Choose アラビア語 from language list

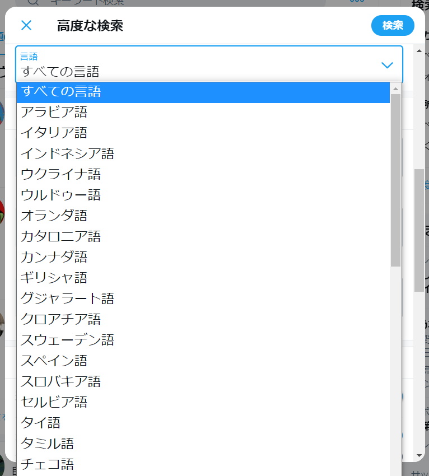[54, 112]
